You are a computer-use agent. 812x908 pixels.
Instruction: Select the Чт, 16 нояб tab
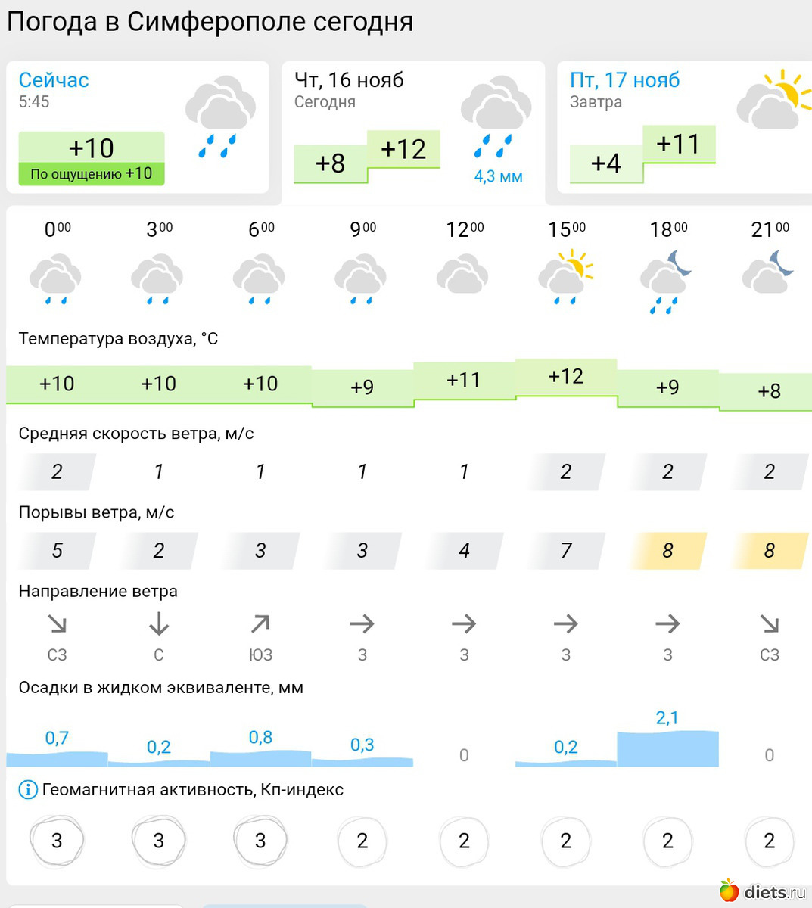point(349,80)
